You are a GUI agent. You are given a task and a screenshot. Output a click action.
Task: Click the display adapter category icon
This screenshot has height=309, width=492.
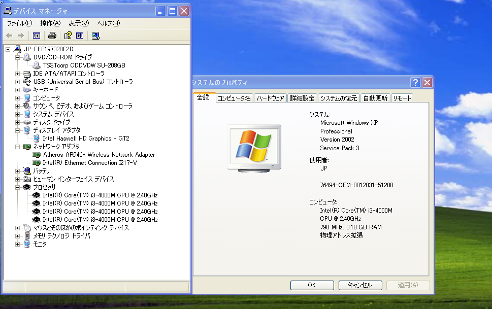coord(27,130)
